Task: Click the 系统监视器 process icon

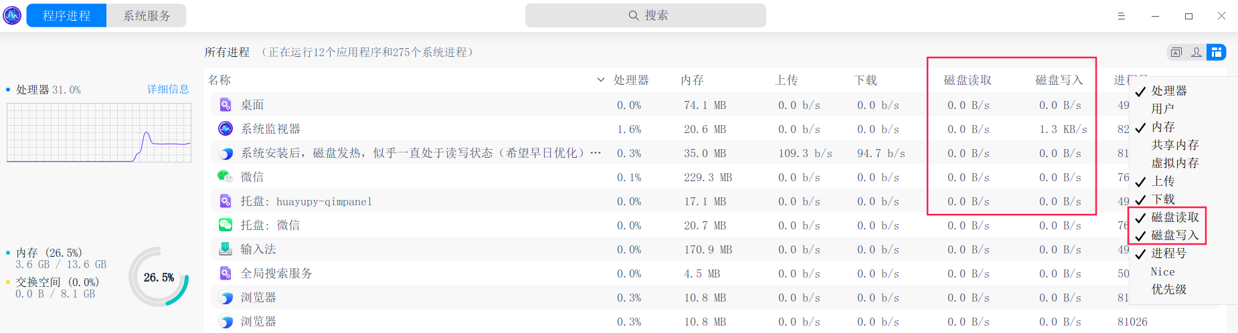Action: (226, 128)
